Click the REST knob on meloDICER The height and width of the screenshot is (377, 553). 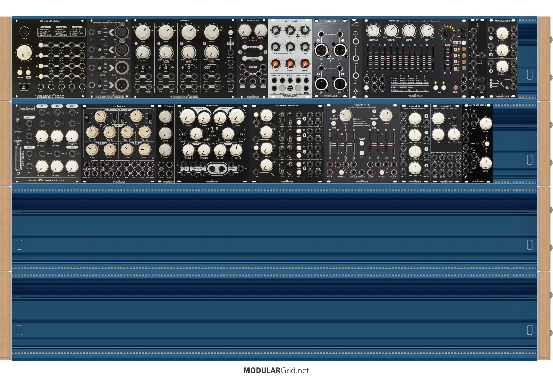coord(427,31)
